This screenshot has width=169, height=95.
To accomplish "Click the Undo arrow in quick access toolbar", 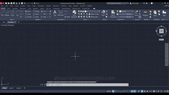I will [25, 3].
